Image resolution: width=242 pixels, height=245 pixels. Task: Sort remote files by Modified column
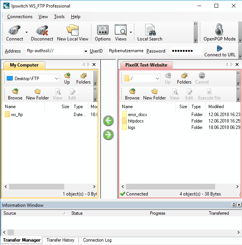click(x=223, y=107)
